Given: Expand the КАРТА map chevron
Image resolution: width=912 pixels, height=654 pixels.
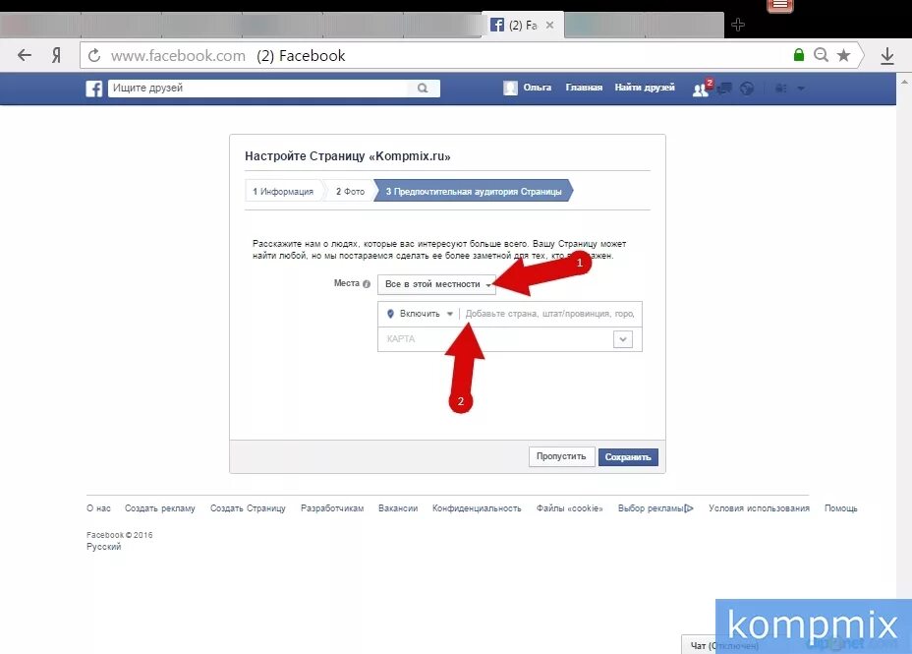Looking at the screenshot, I should coord(623,339).
